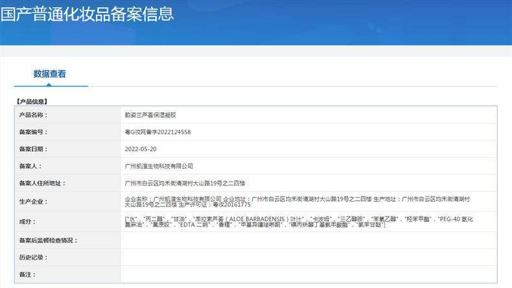Open the 数据查看 tab

50,74
